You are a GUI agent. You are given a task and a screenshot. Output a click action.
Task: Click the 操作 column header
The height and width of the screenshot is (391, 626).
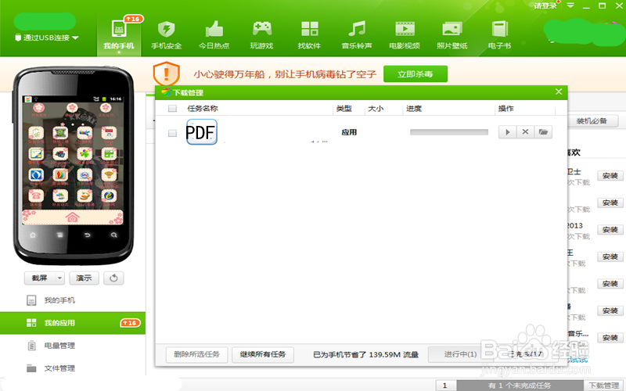[506, 108]
